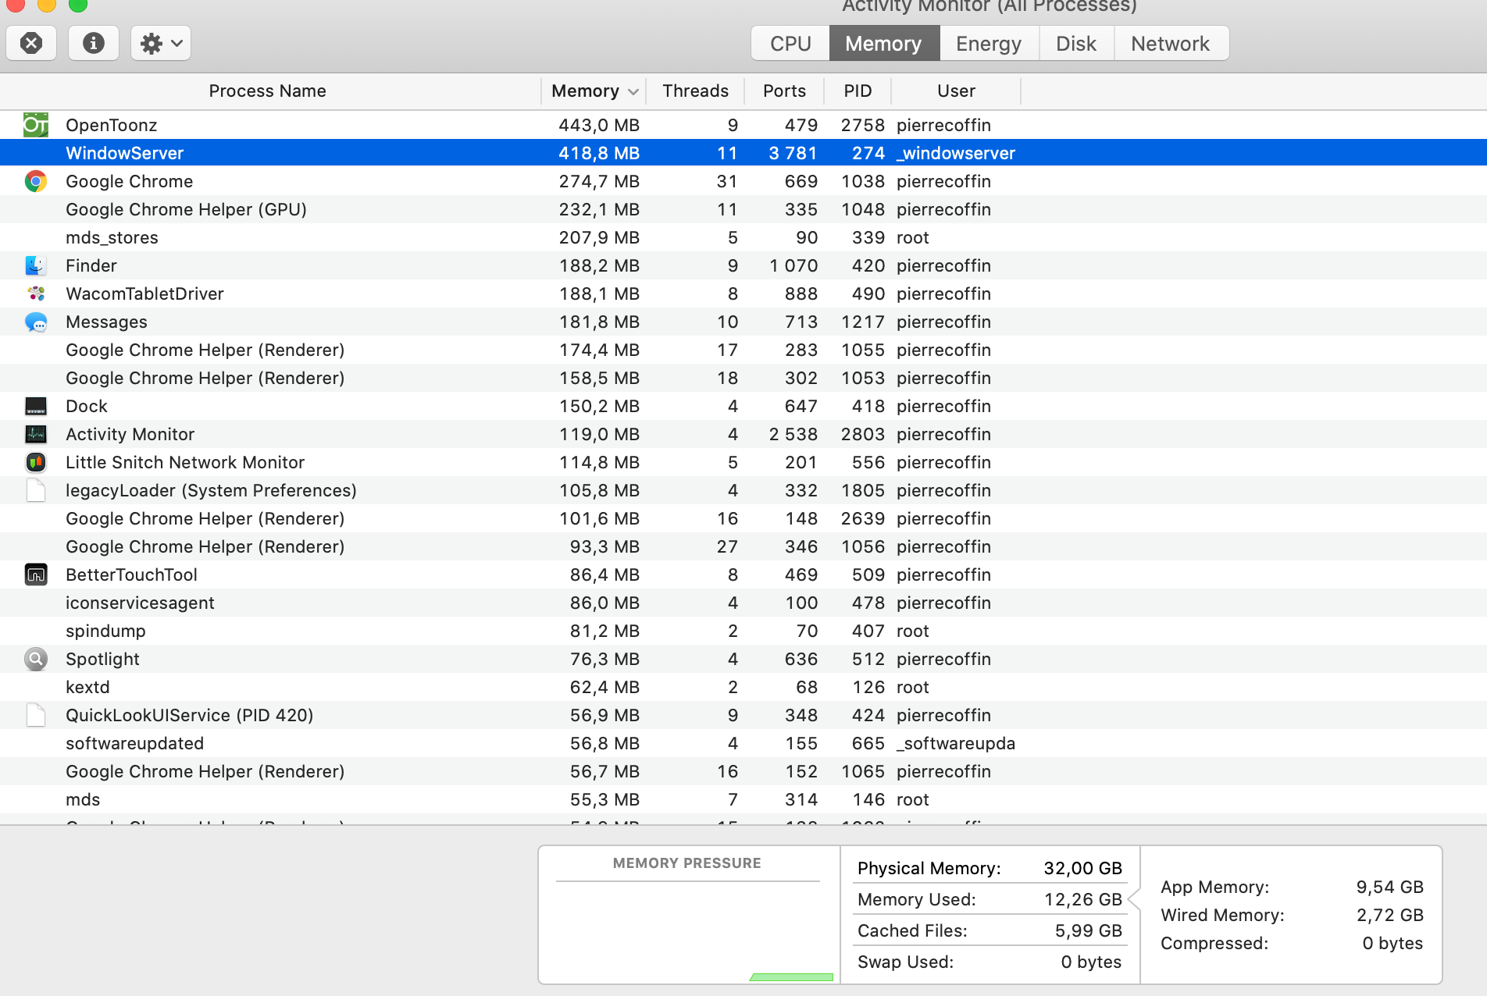Click the OpenToonz app icon
This screenshot has height=996, width=1487.
(36, 125)
